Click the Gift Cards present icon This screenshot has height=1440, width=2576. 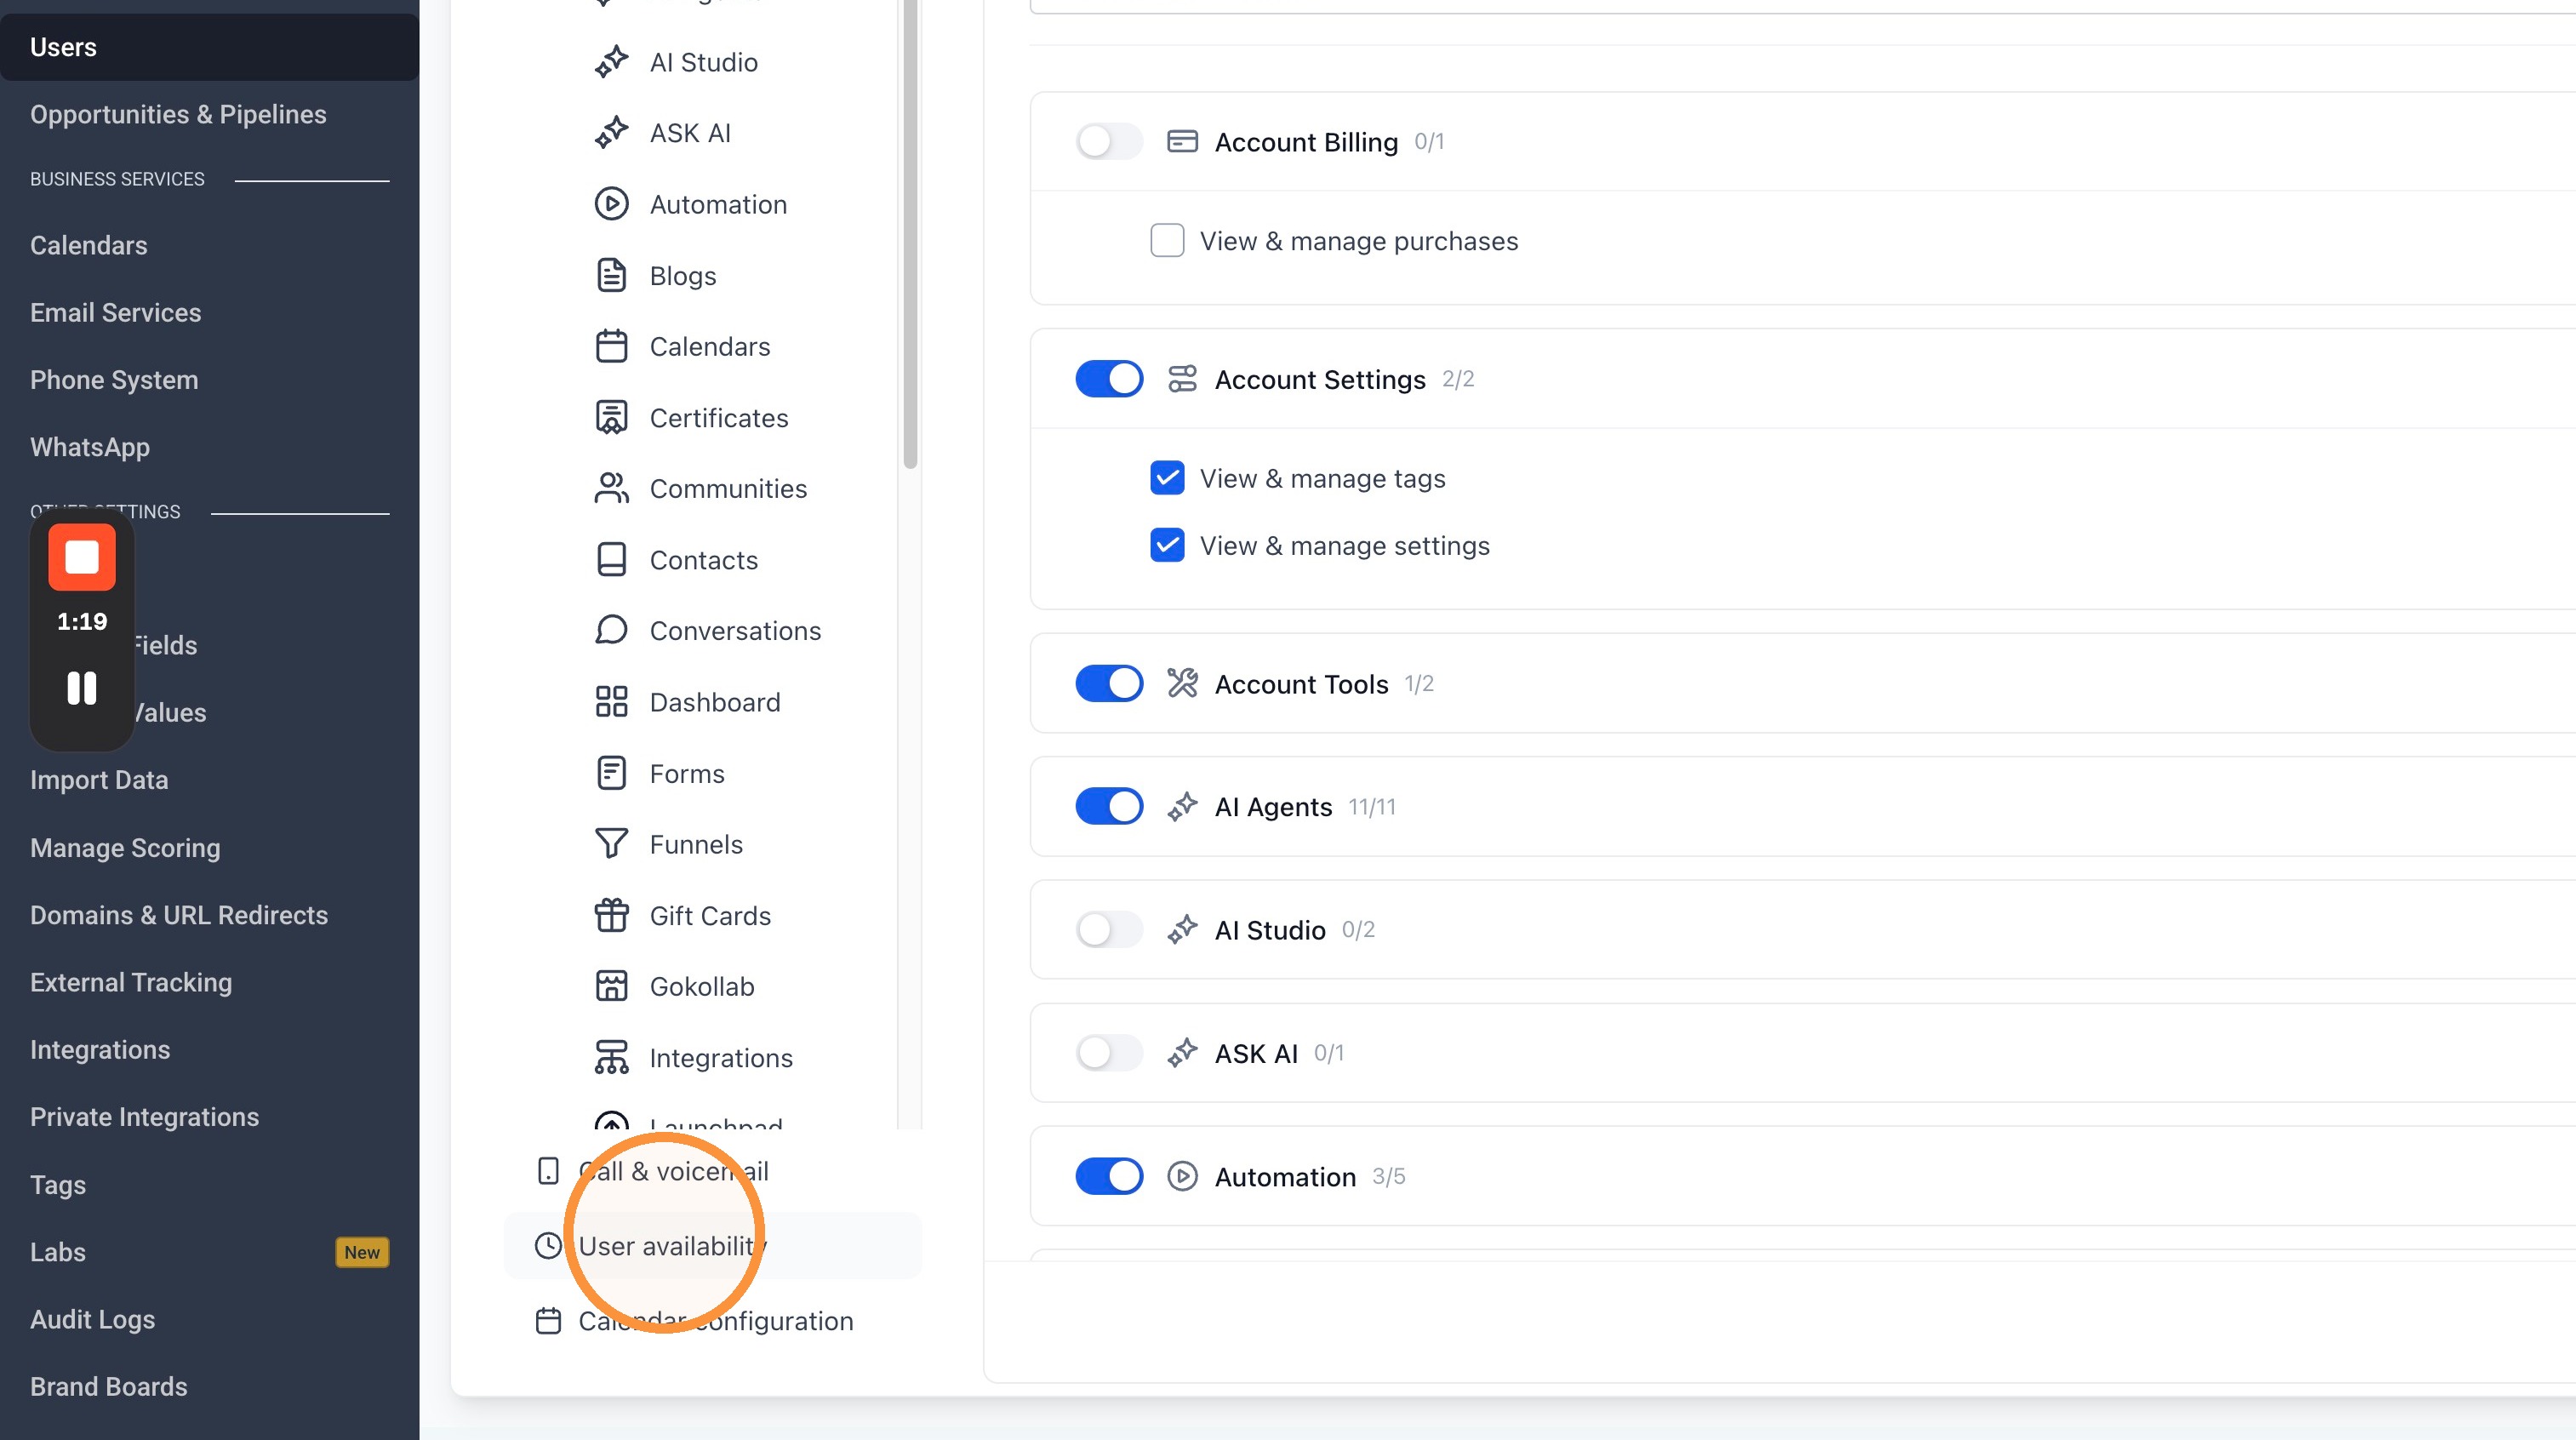point(611,915)
